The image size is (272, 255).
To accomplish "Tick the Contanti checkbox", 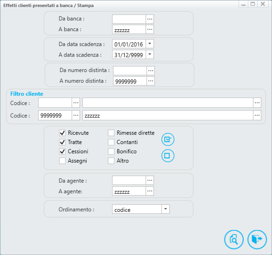I will tap(111, 142).
